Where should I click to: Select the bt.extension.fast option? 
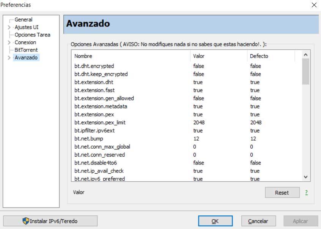click(x=187, y=90)
